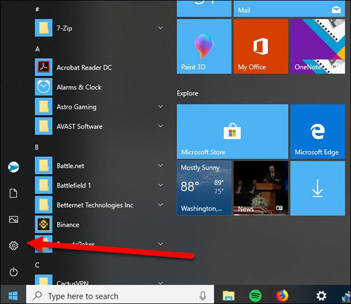Expand the Battlefield 1 chevron
Screen dimensions: 351x304
pos(161,185)
